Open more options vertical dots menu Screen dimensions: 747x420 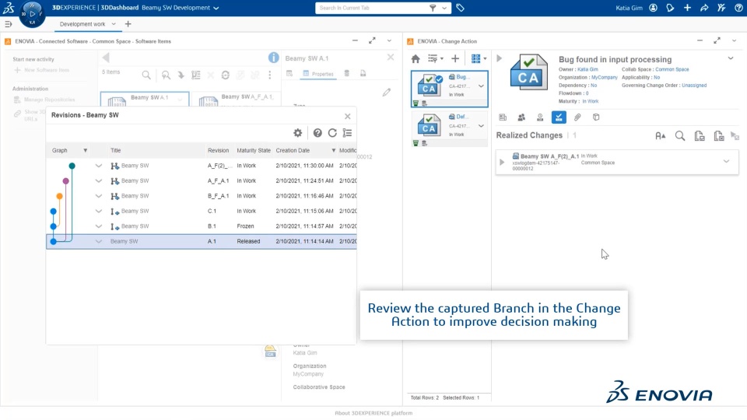click(x=270, y=75)
